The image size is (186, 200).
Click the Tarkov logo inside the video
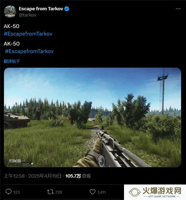[x=15, y=161]
